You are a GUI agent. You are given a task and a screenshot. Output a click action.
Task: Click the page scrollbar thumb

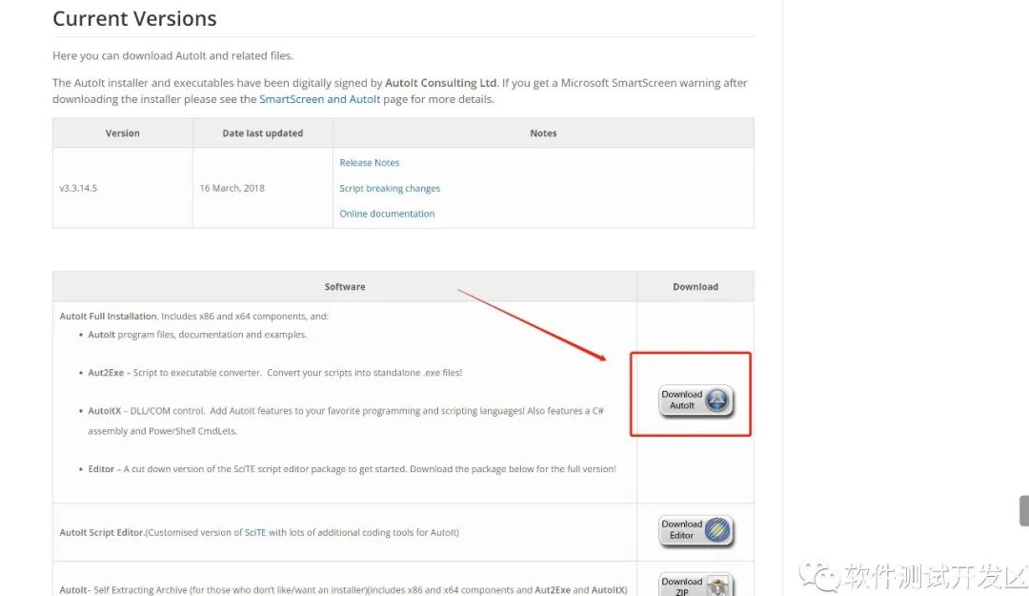(1023, 510)
